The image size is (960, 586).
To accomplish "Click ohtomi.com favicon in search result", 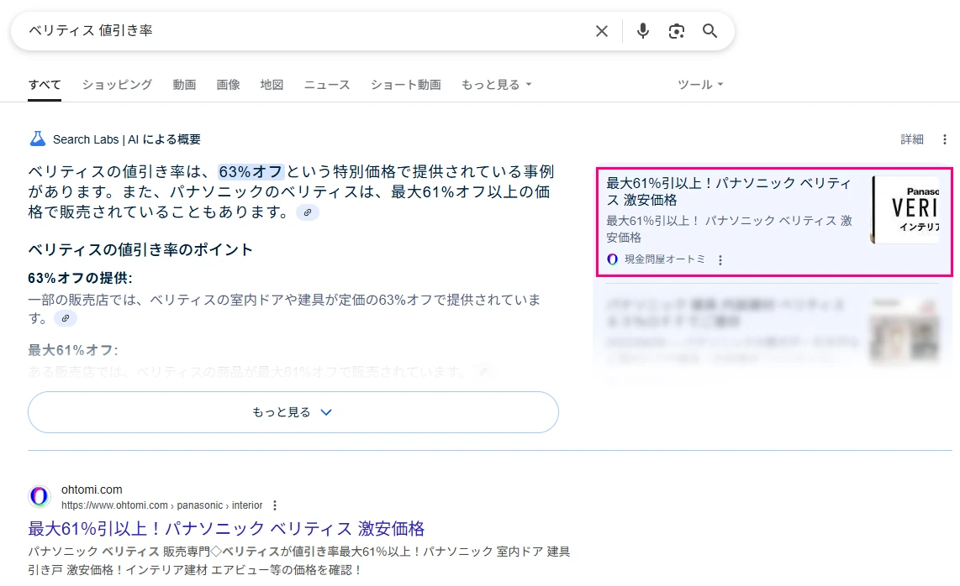I will click(40, 496).
